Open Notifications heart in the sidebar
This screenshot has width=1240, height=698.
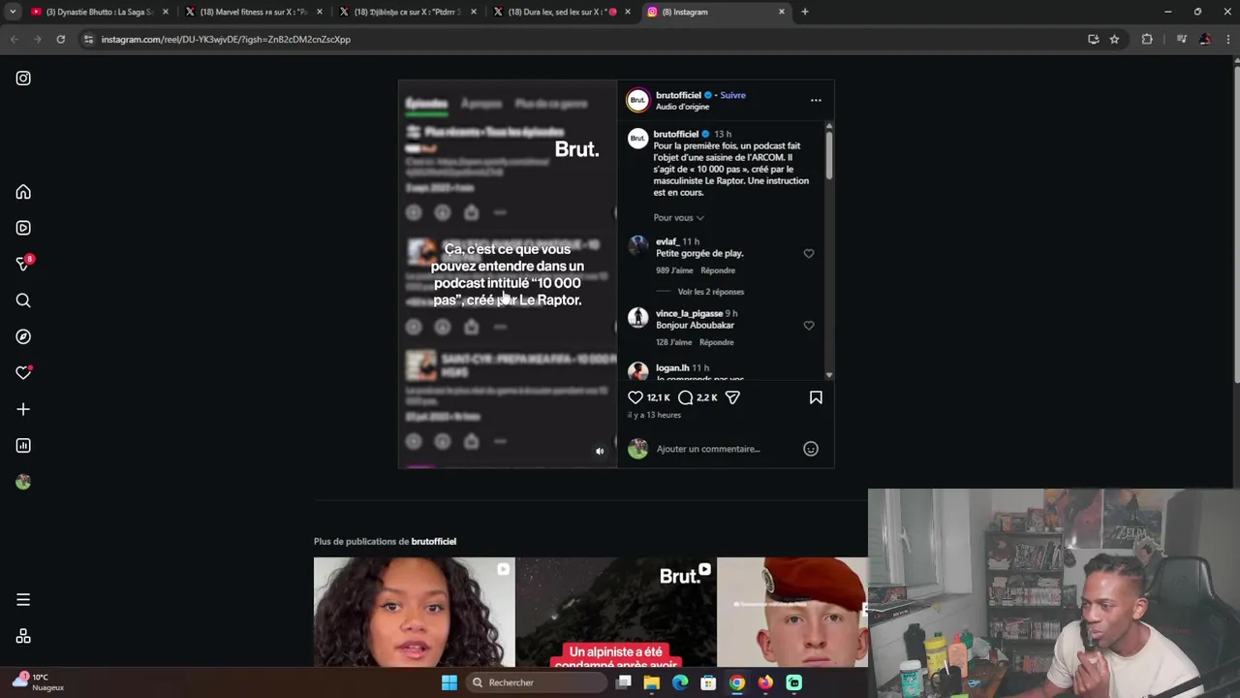[23, 373]
